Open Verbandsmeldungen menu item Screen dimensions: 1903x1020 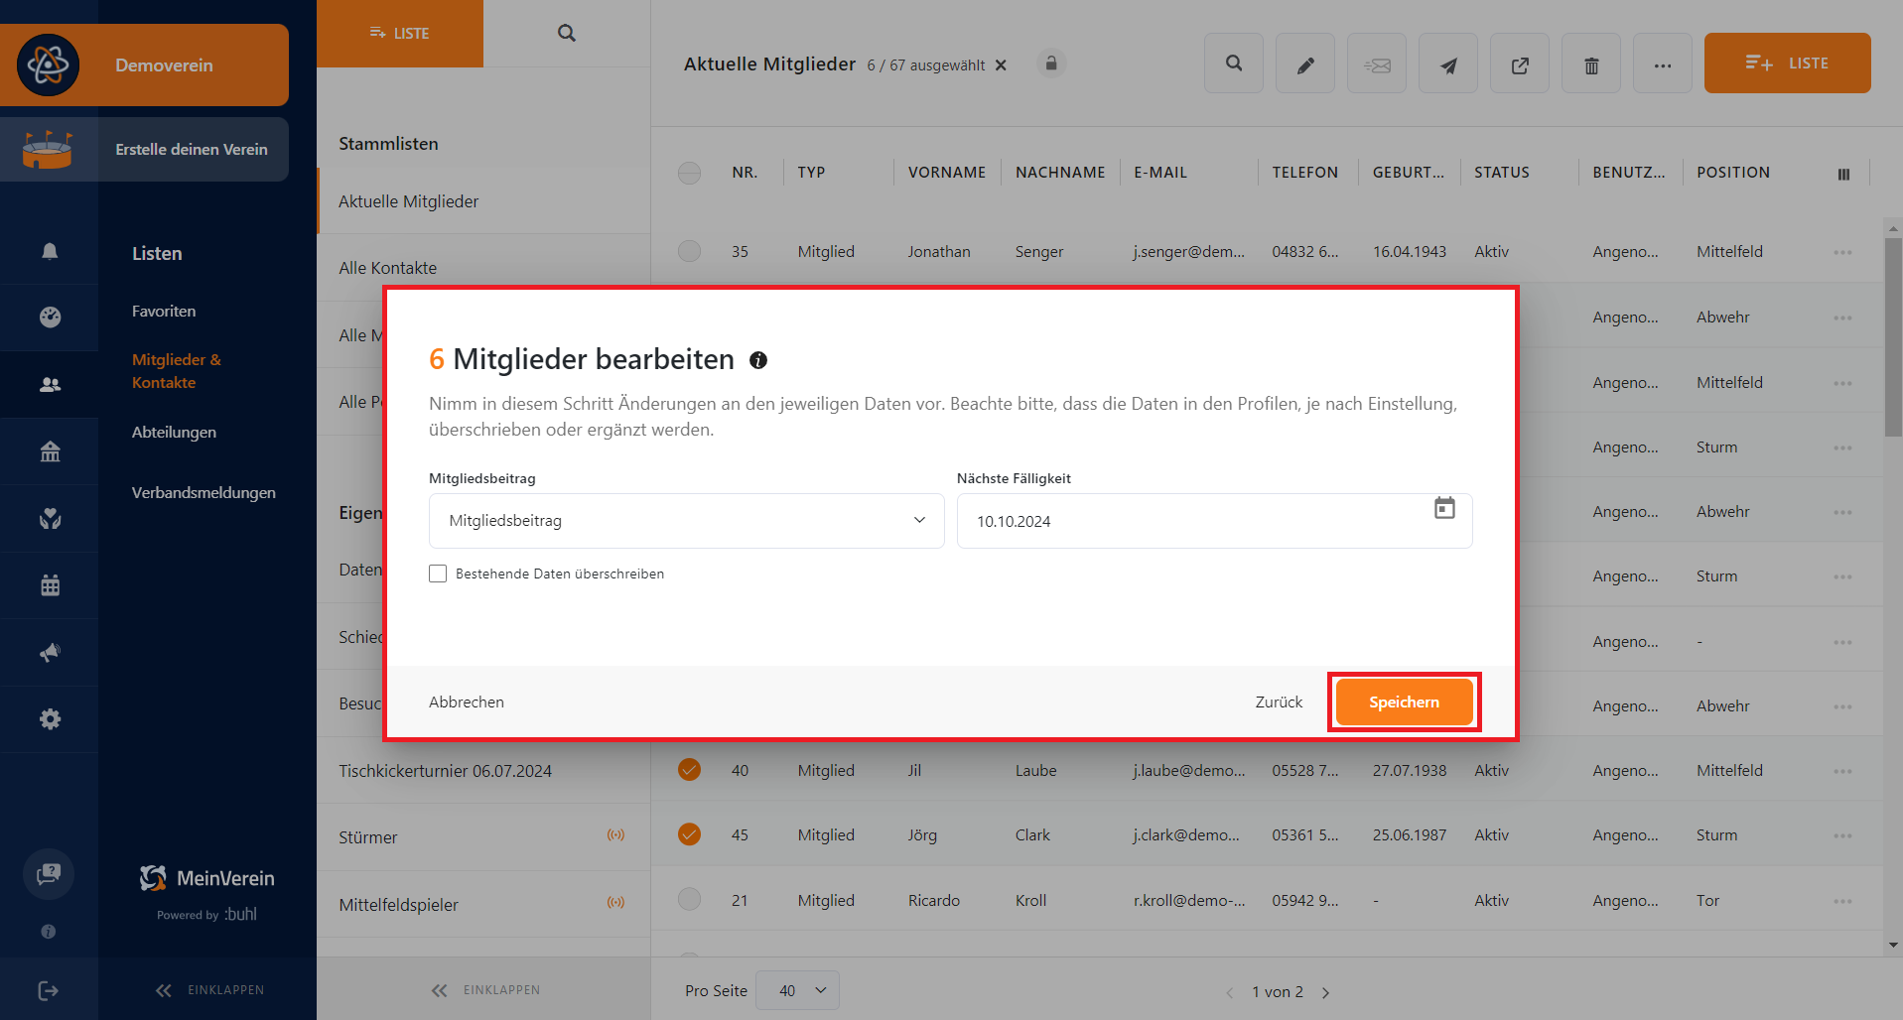204,492
